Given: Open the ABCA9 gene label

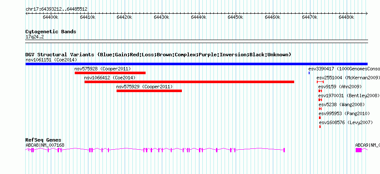Looking at the screenshot, I should point(367,145).
